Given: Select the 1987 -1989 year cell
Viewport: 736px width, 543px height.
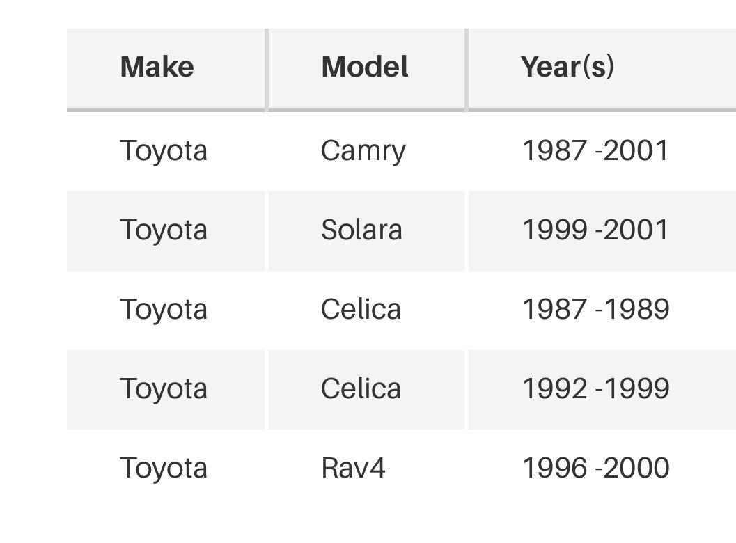Looking at the screenshot, I should 595,309.
